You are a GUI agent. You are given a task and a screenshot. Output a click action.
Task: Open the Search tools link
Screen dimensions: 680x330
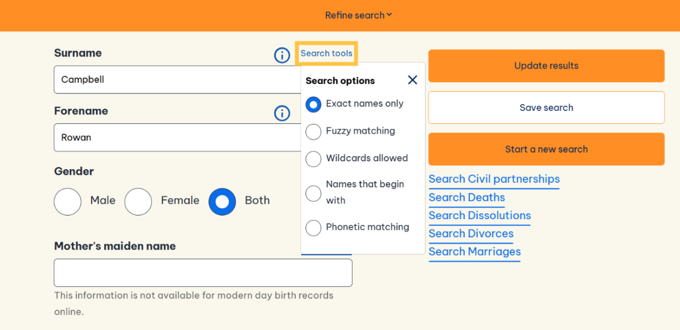tap(326, 53)
